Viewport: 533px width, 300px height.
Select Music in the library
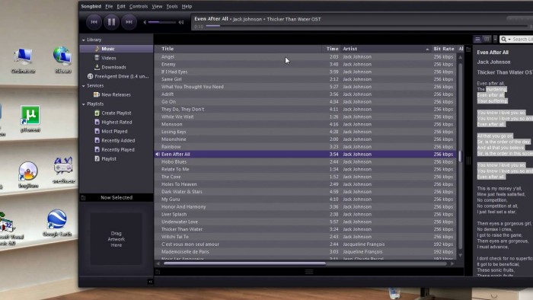(116, 49)
